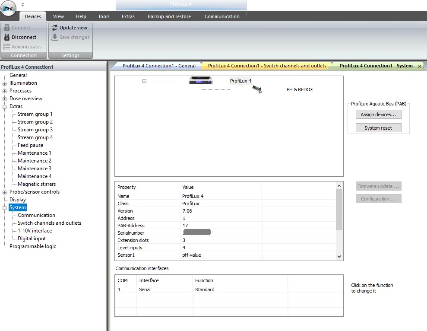Click the ProfiLux 4 device label
This screenshot has height=331, width=427.
click(x=240, y=81)
